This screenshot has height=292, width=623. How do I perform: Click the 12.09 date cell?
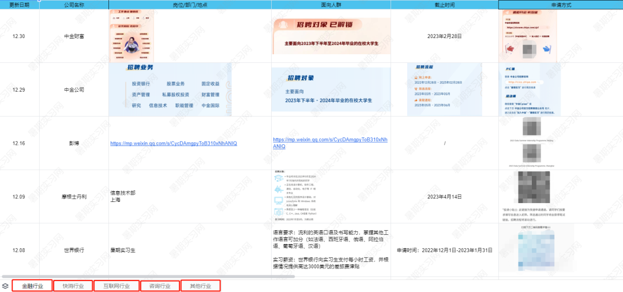click(x=20, y=197)
